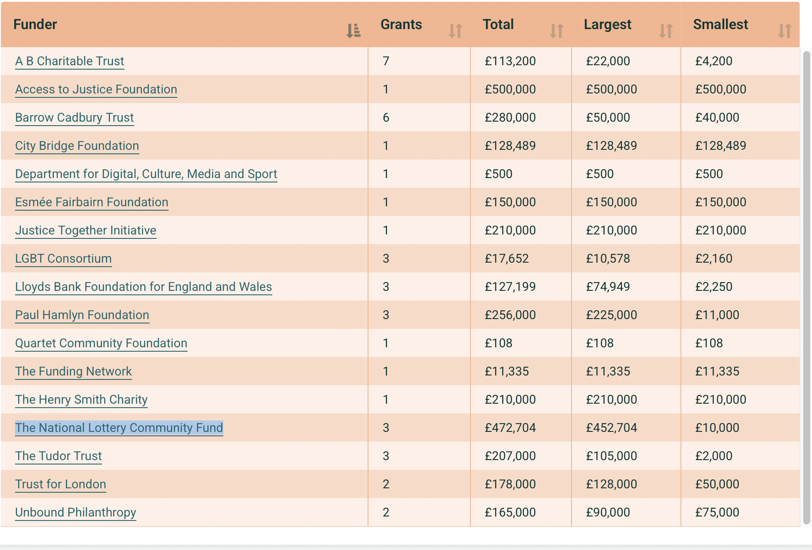Select total £165,000 for Unbound Philanthropy

[x=510, y=513]
